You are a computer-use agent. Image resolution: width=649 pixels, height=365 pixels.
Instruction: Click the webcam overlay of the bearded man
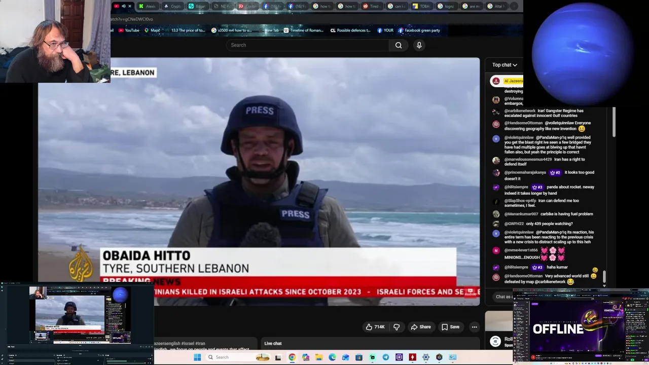click(x=55, y=41)
